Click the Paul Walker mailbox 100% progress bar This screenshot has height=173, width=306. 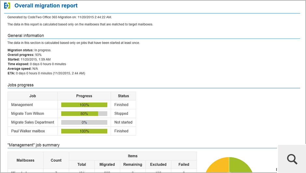(x=84, y=131)
